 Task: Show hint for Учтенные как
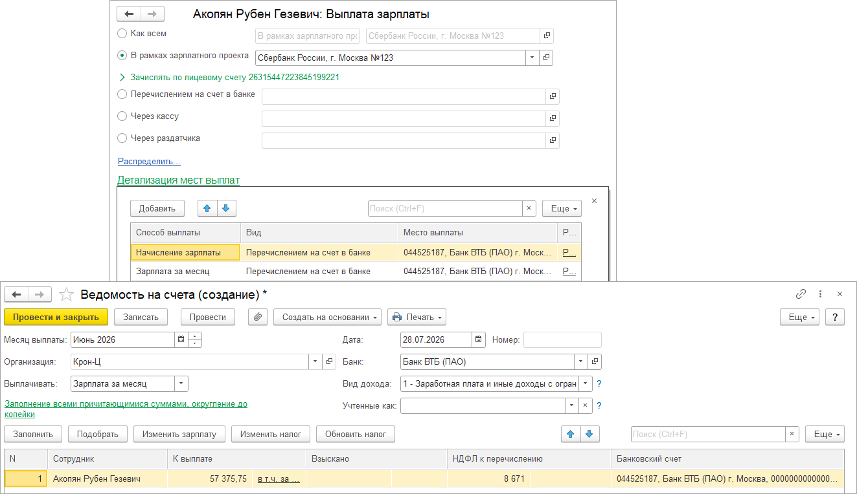pos(599,405)
